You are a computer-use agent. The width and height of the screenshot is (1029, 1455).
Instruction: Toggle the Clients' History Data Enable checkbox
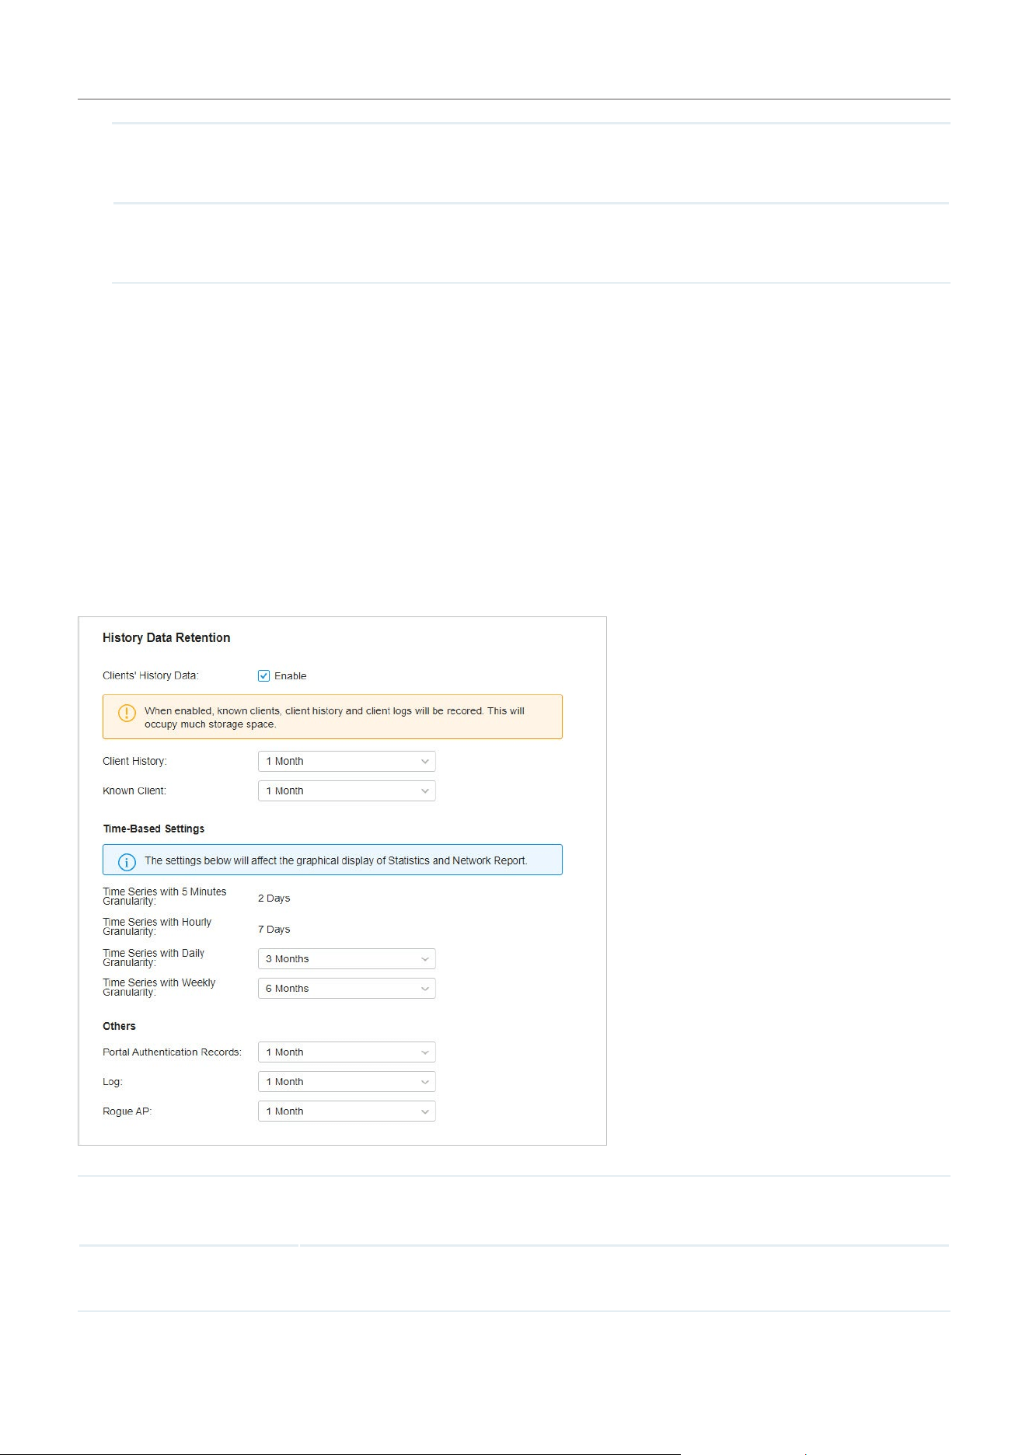point(263,675)
